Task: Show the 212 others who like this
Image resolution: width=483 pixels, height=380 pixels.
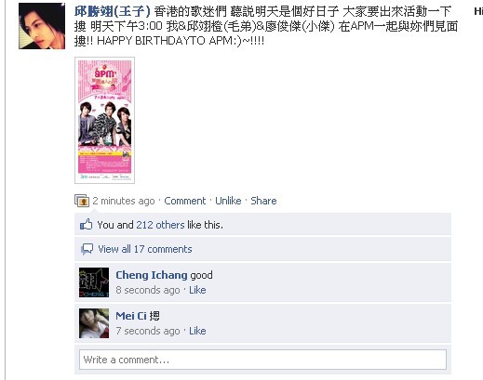Action: click(160, 225)
